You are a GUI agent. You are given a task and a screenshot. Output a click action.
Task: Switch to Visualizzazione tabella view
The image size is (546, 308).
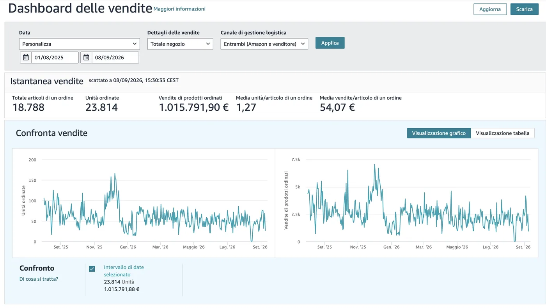tap(503, 133)
